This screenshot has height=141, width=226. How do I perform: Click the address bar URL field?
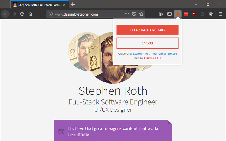coord(88,14)
